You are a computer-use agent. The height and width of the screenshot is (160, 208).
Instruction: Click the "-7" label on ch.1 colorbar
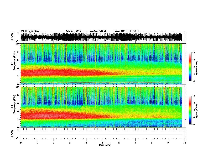(194, 81)
